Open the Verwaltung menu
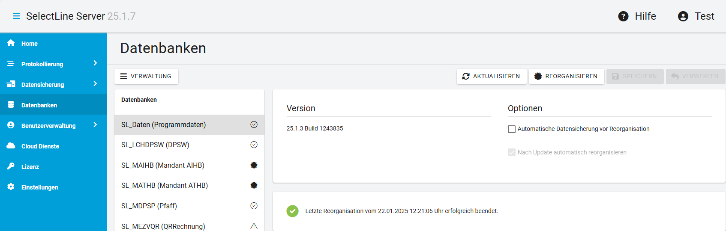This screenshot has height=231, width=726. tap(146, 77)
